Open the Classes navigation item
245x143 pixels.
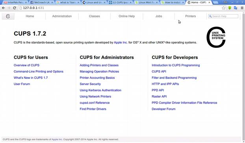click(x=95, y=16)
